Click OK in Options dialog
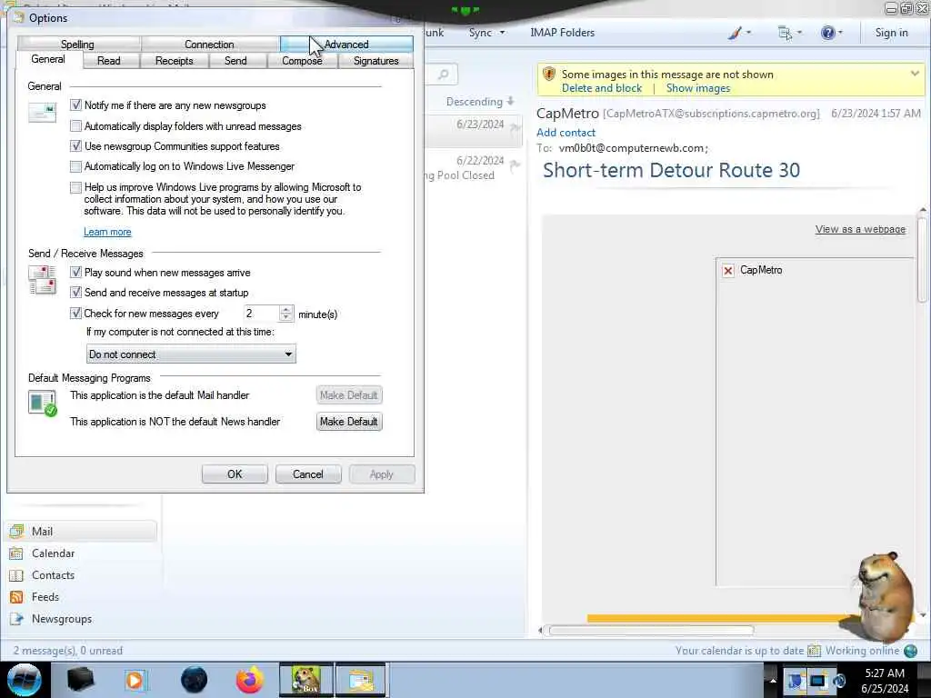 pyautogui.click(x=235, y=474)
